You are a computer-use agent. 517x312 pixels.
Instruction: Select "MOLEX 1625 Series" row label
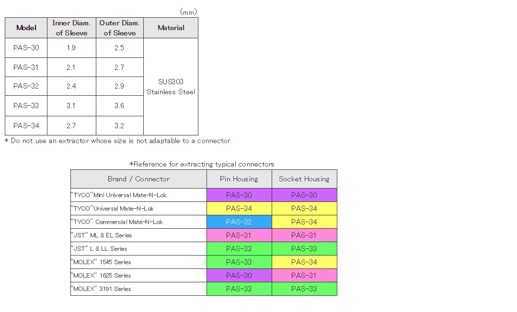(x=138, y=276)
